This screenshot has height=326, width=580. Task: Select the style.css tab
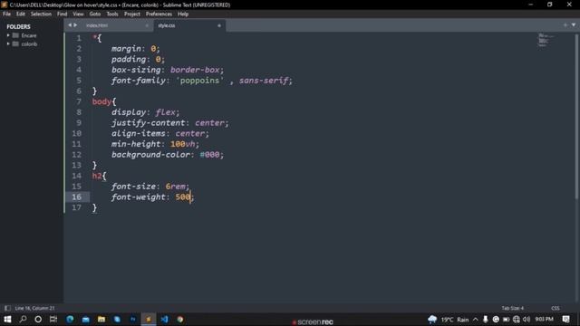[x=189, y=25]
